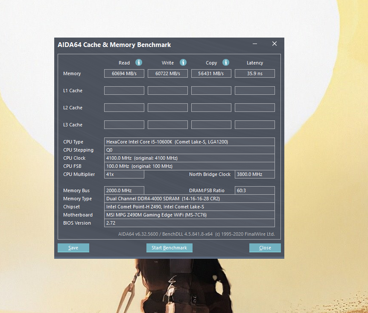The image size is (368, 313).
Task: Click the Memory Type value DDR4-4000 SDRAM
Action: click(190, 199)
